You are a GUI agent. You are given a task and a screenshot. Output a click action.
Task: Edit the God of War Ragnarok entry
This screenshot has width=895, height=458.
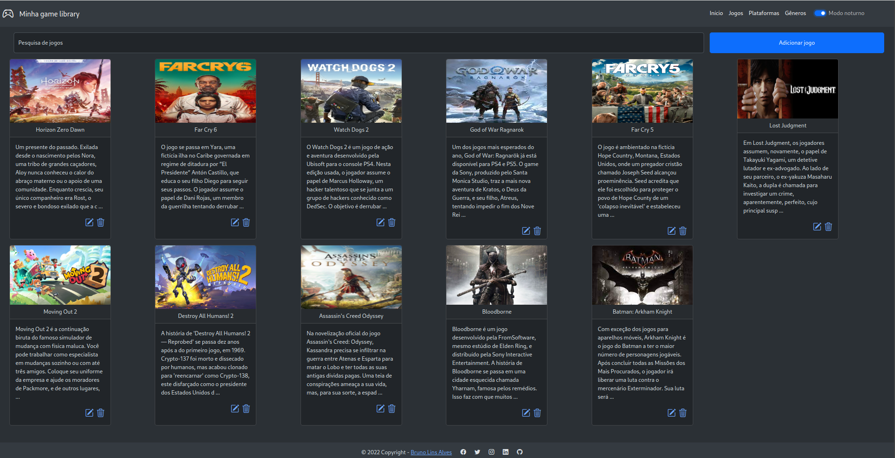526,231
